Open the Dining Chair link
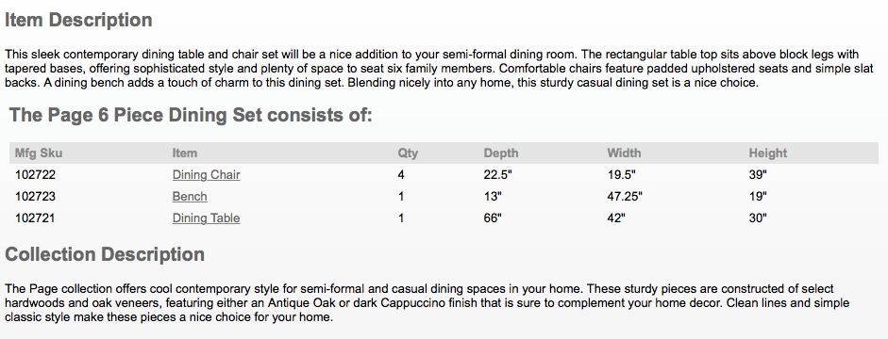Screen dimensions: 888x339 [x=206, y=175]
